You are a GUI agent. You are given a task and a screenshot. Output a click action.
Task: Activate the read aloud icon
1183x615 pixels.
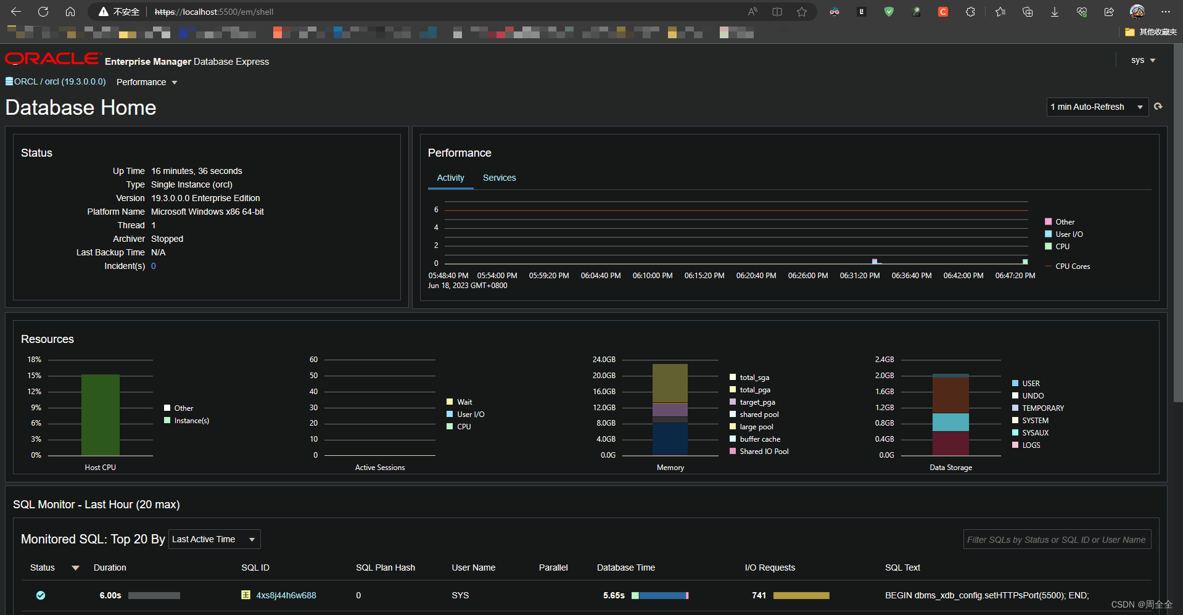pos(752,12)
